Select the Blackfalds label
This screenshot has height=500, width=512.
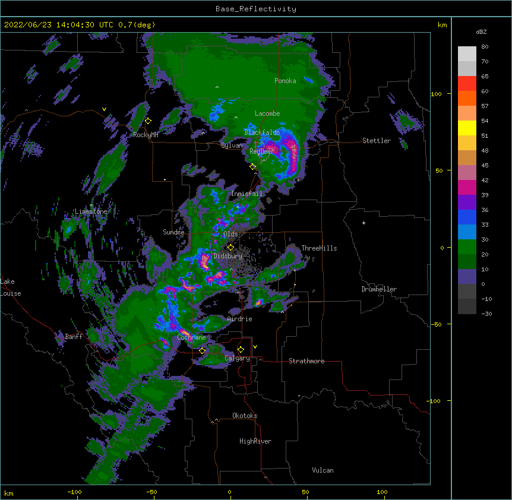click(262, 132)
